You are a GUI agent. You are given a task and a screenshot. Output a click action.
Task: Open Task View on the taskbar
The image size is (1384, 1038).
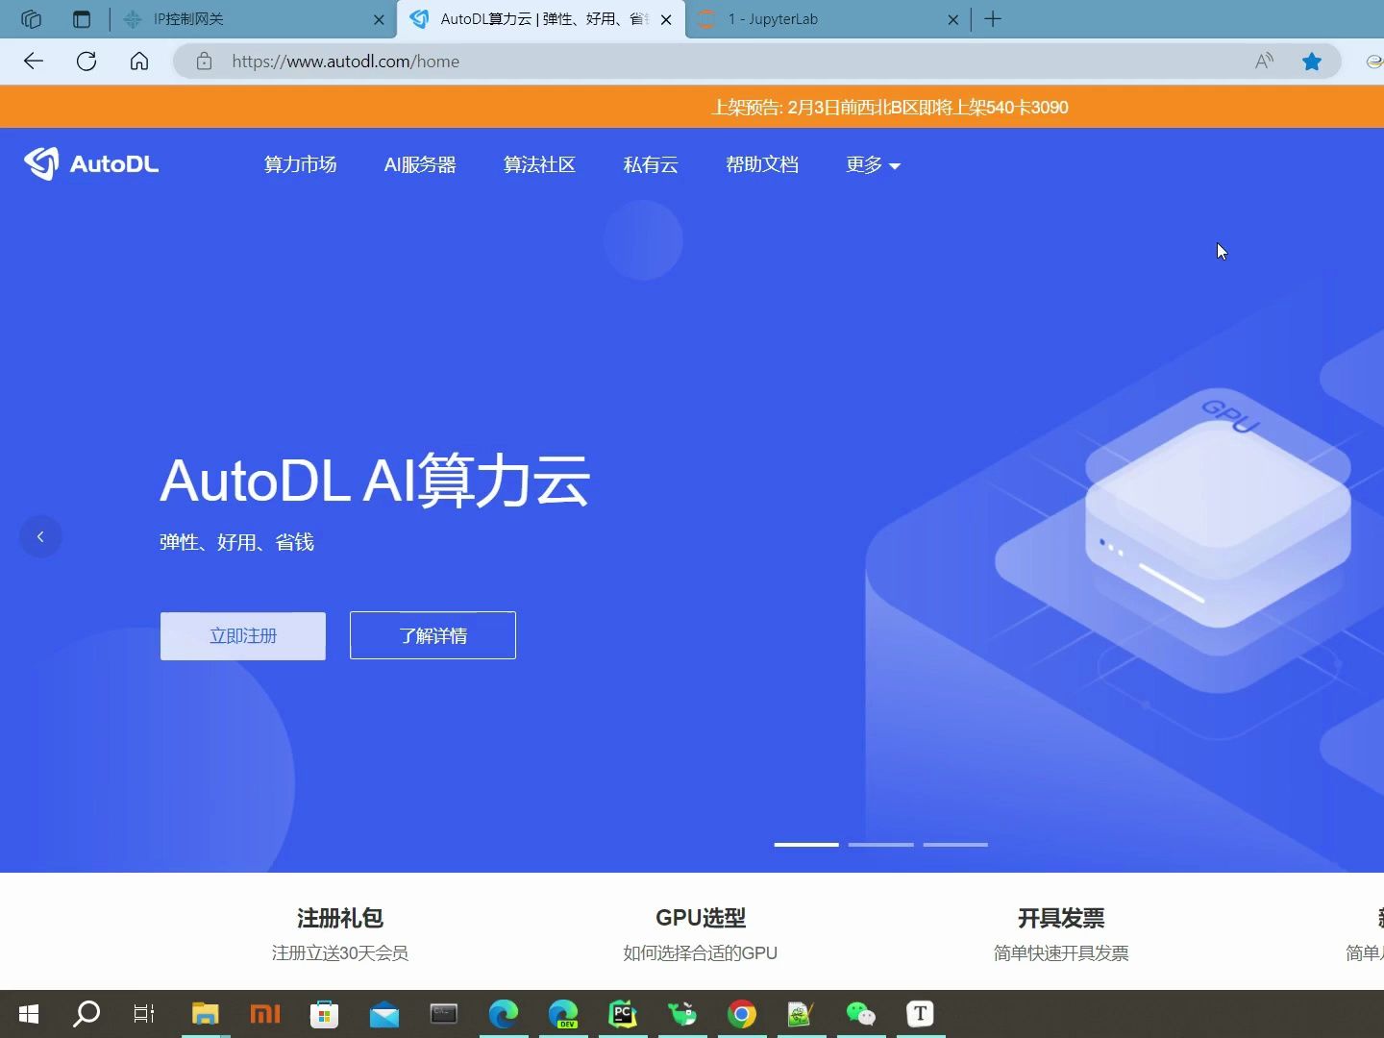[x=144, y=1013]
